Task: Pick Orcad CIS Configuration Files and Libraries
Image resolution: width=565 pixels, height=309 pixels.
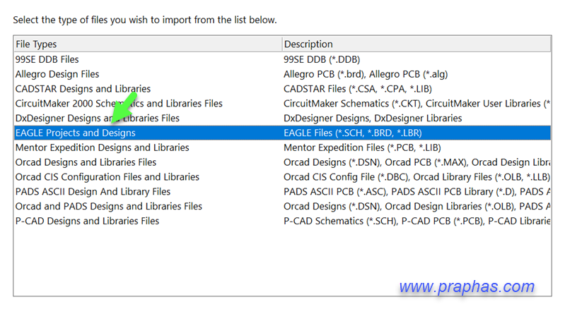Action: pos(107,177)
